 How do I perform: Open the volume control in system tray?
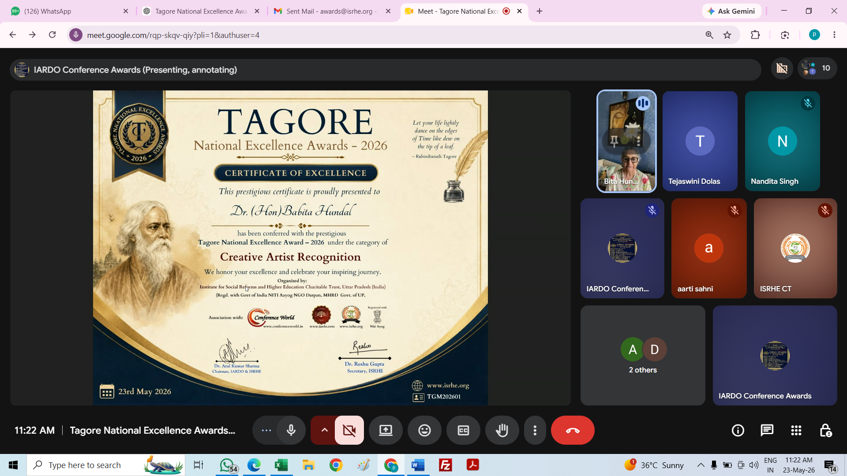tap(754, 465)
